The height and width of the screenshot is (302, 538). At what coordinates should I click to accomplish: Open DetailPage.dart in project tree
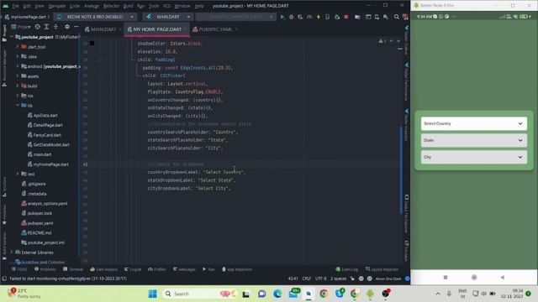coord(45,125)
